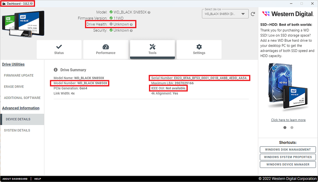Launch Windows Device Manager shortcut

coord(288,165)
